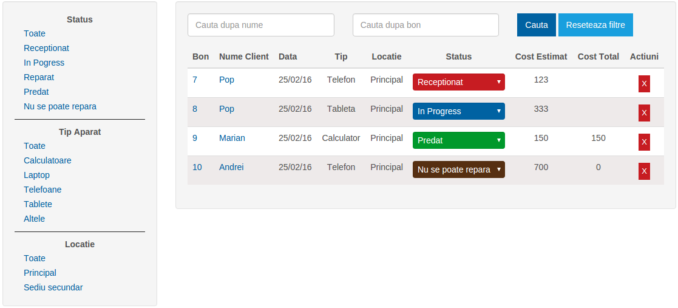Open bon number 9 link
Image resolution: width=678 pixels, height=308 pixels.
tap(195, 138)
